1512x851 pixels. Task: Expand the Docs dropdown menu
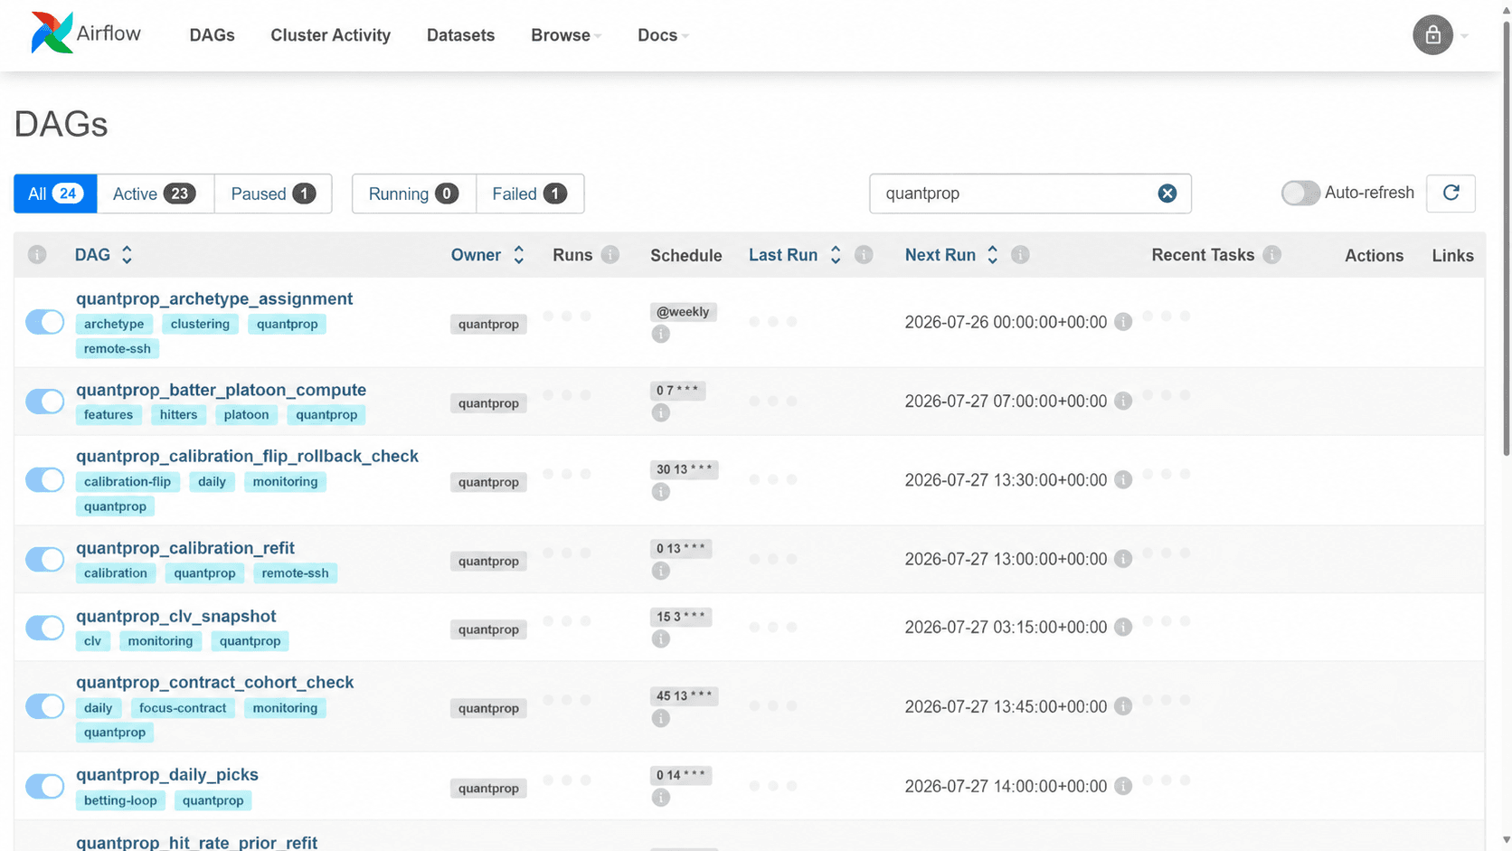coord(663,35)
